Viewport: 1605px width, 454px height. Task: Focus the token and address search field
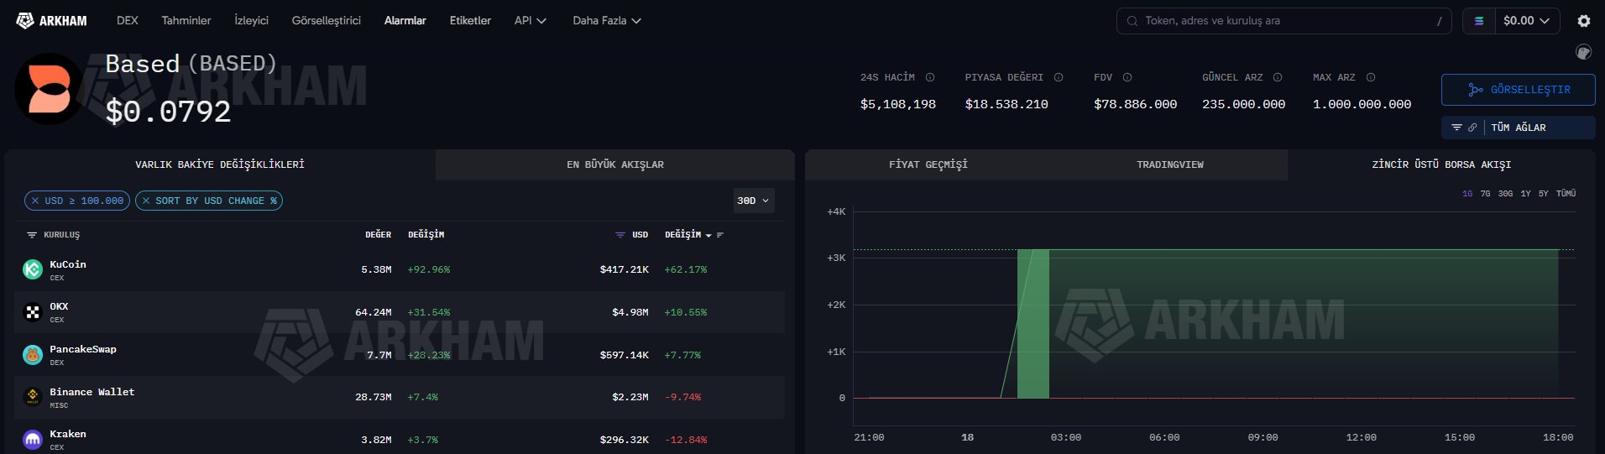(x=1284, y=21)
